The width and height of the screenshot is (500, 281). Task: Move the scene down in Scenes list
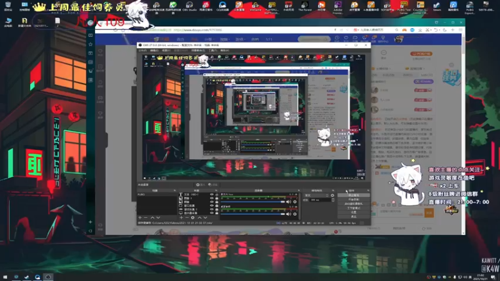point(158,217)
